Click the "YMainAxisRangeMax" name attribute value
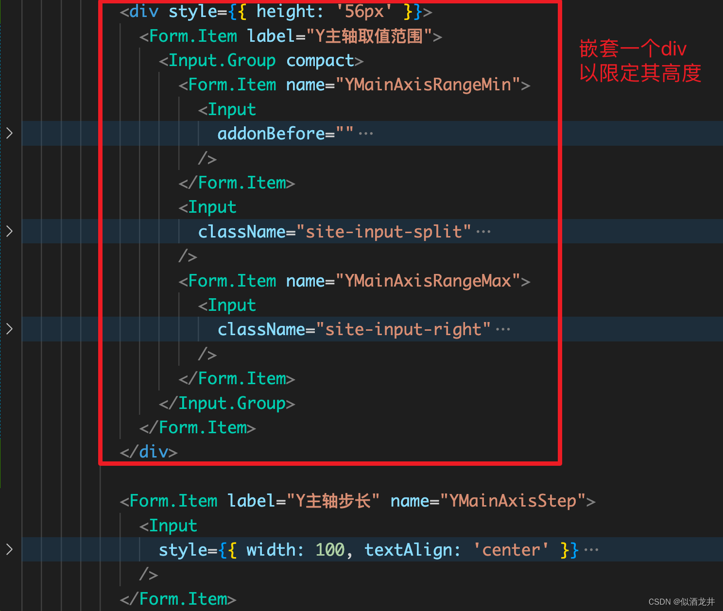The image size is (723, 611). (428, 281)
